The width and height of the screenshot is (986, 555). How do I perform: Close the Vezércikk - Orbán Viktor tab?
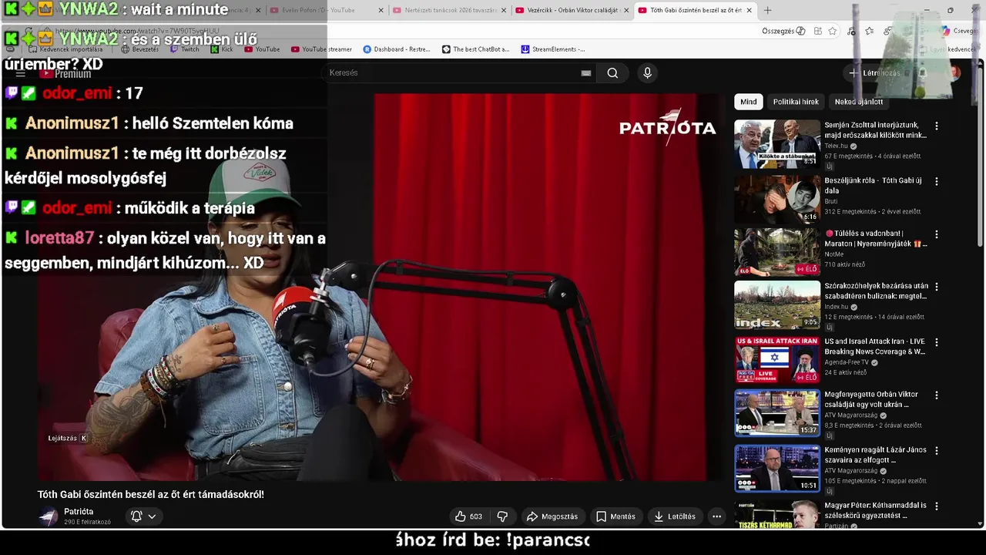625,10
